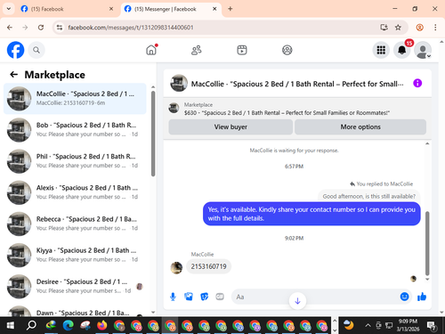Image resolution: width=445 pixels, height=334 pixels.
Task: Click the install app icon in address bar
Action: coord(384,28)
